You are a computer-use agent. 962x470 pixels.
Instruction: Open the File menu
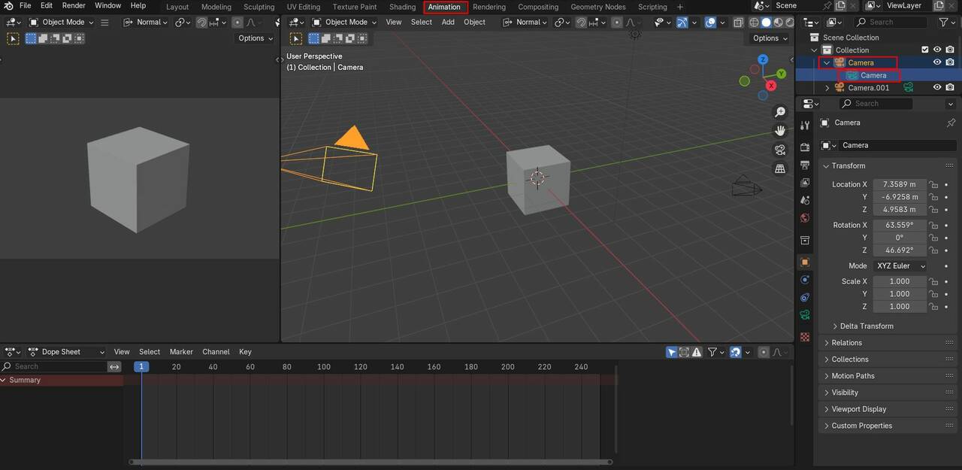pyautogui.click(x=25, y=6)
